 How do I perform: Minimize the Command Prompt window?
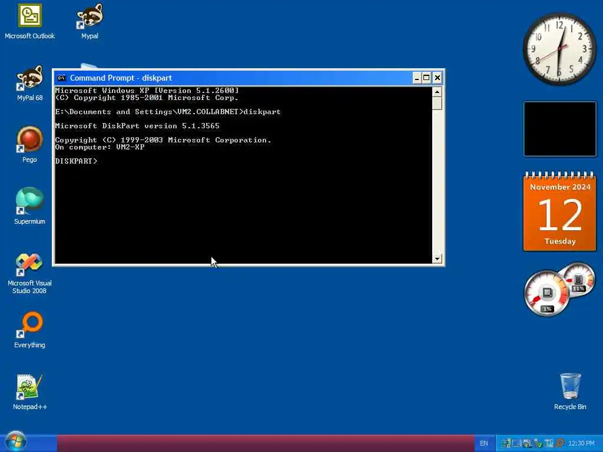(417, 78)
